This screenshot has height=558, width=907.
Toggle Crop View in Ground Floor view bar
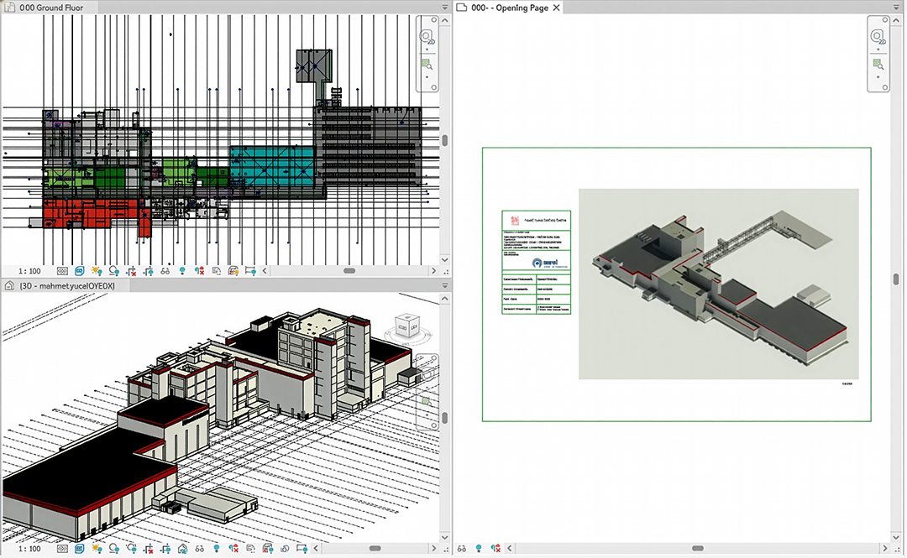tap(132, 271)
